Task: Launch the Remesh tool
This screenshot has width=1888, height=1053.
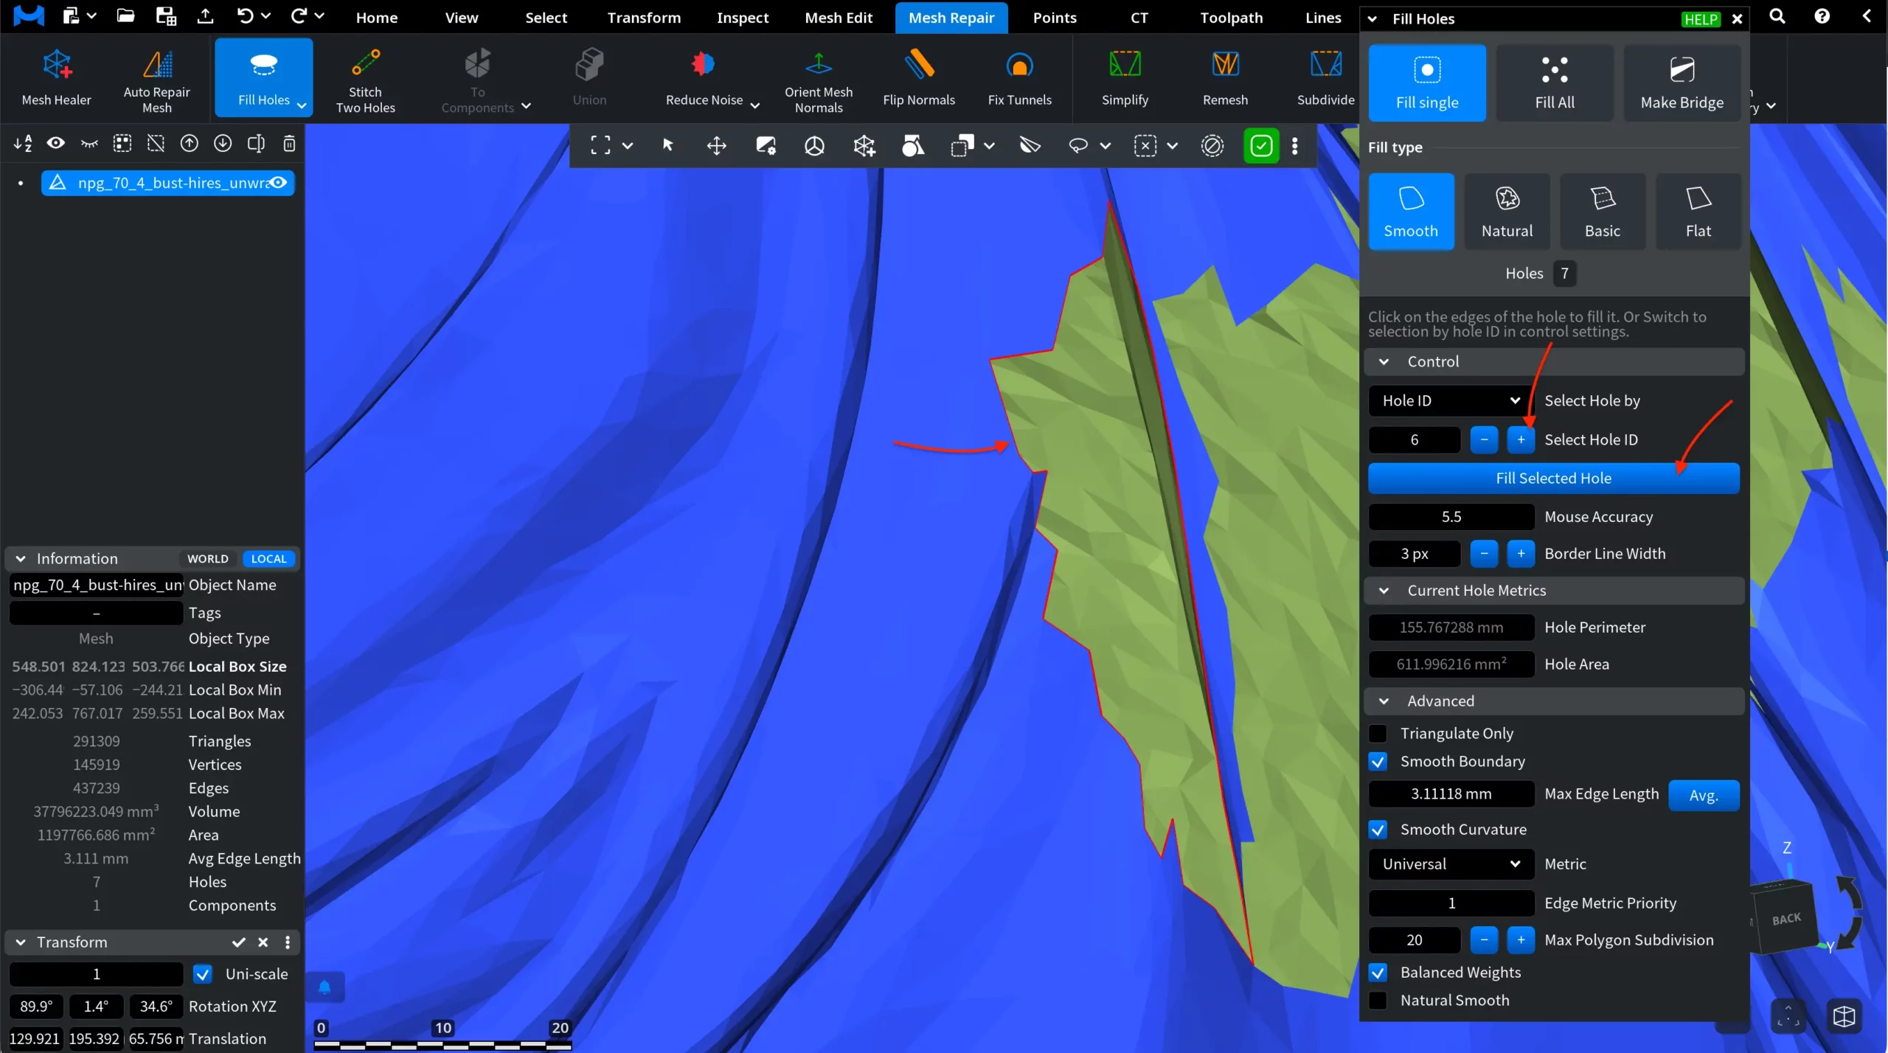Action: (1224, 77)
